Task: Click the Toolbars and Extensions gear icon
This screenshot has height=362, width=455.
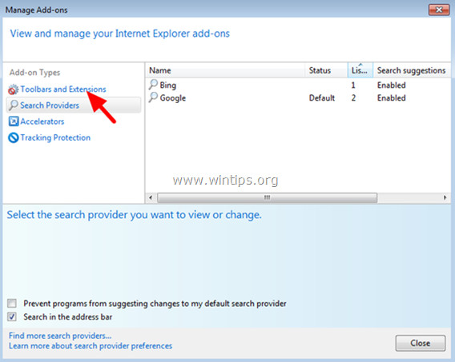Action: (x=13, y=90)
